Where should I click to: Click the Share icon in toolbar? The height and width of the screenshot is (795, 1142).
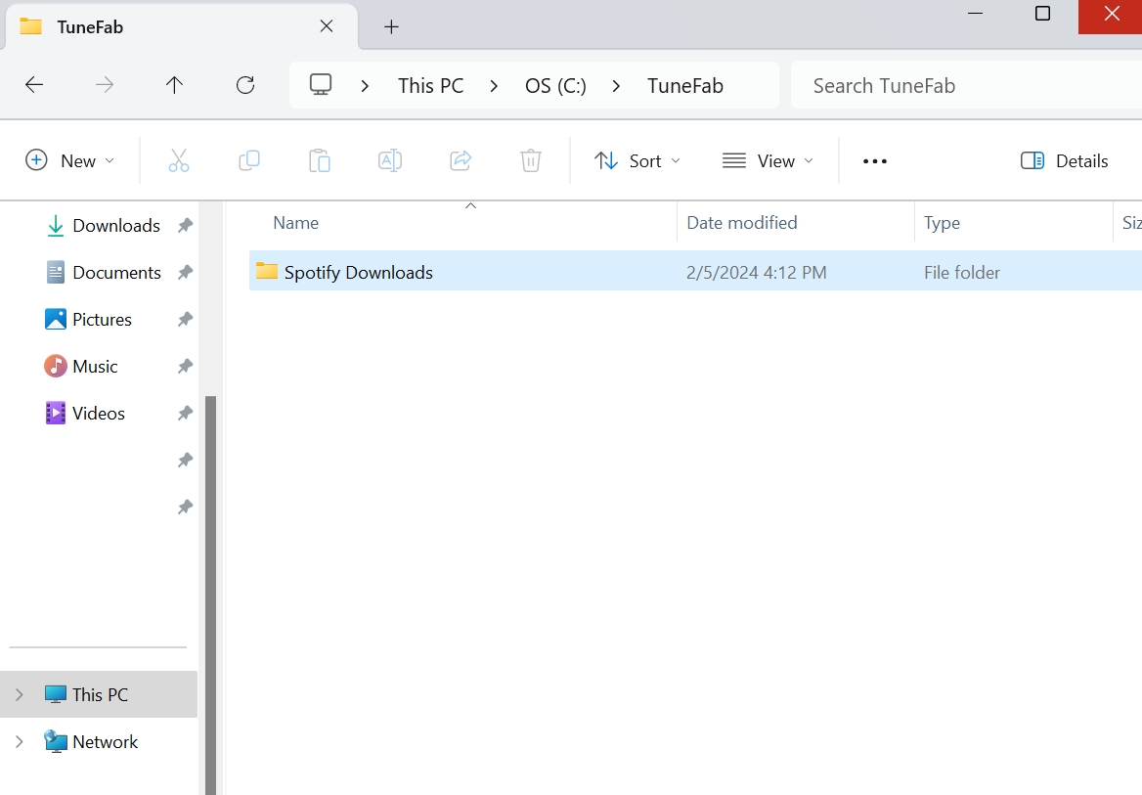[461, 160]
